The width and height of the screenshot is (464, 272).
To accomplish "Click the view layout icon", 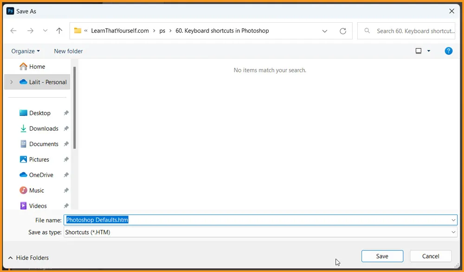I will pyautogui.click(x=419, y=51).
